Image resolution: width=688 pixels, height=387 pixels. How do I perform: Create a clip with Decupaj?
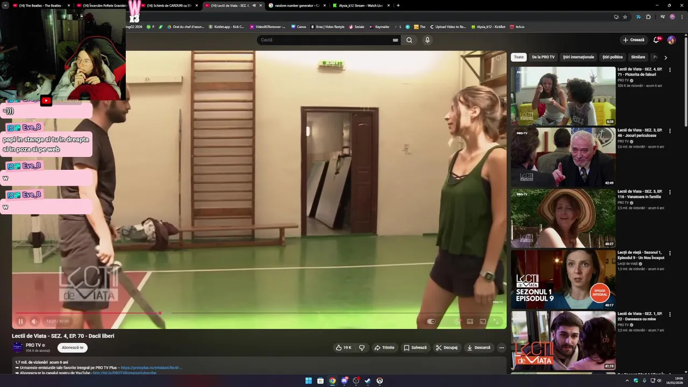tap(447, 348)
